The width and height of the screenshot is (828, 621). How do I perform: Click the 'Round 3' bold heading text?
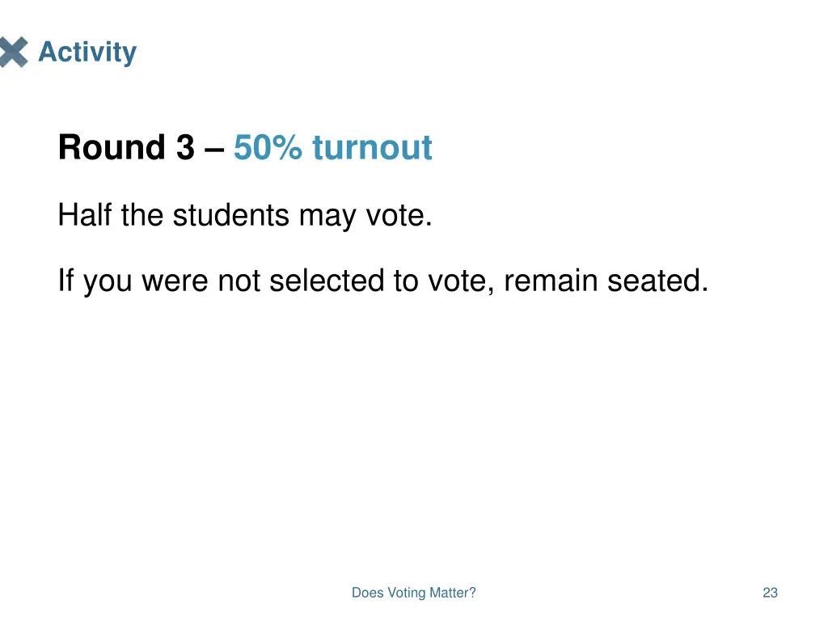point(126,147)
